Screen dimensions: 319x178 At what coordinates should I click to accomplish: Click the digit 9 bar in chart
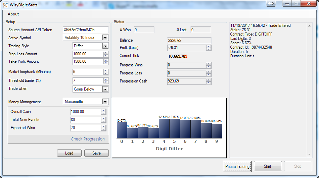[217, 131]
